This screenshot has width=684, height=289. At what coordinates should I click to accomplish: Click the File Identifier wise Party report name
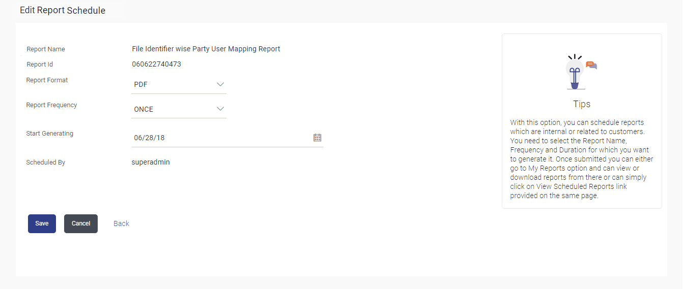click(x=206, y=49)
